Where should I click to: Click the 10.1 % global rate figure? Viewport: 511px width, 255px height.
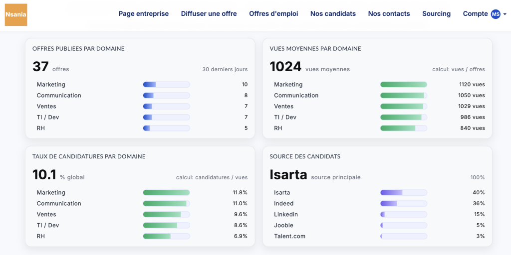click(44, 175)
